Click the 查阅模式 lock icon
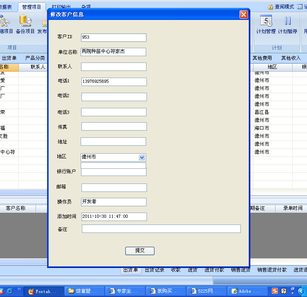 [x=270, y=7]
